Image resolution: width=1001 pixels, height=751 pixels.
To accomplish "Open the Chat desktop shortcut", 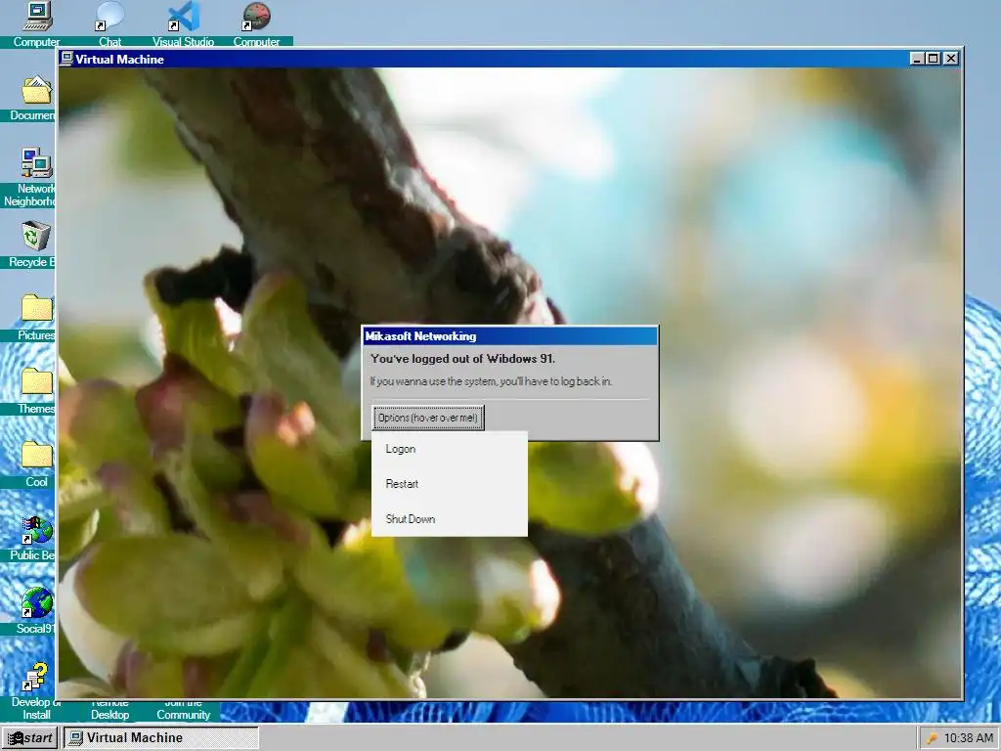I will [x=109, y=17].
